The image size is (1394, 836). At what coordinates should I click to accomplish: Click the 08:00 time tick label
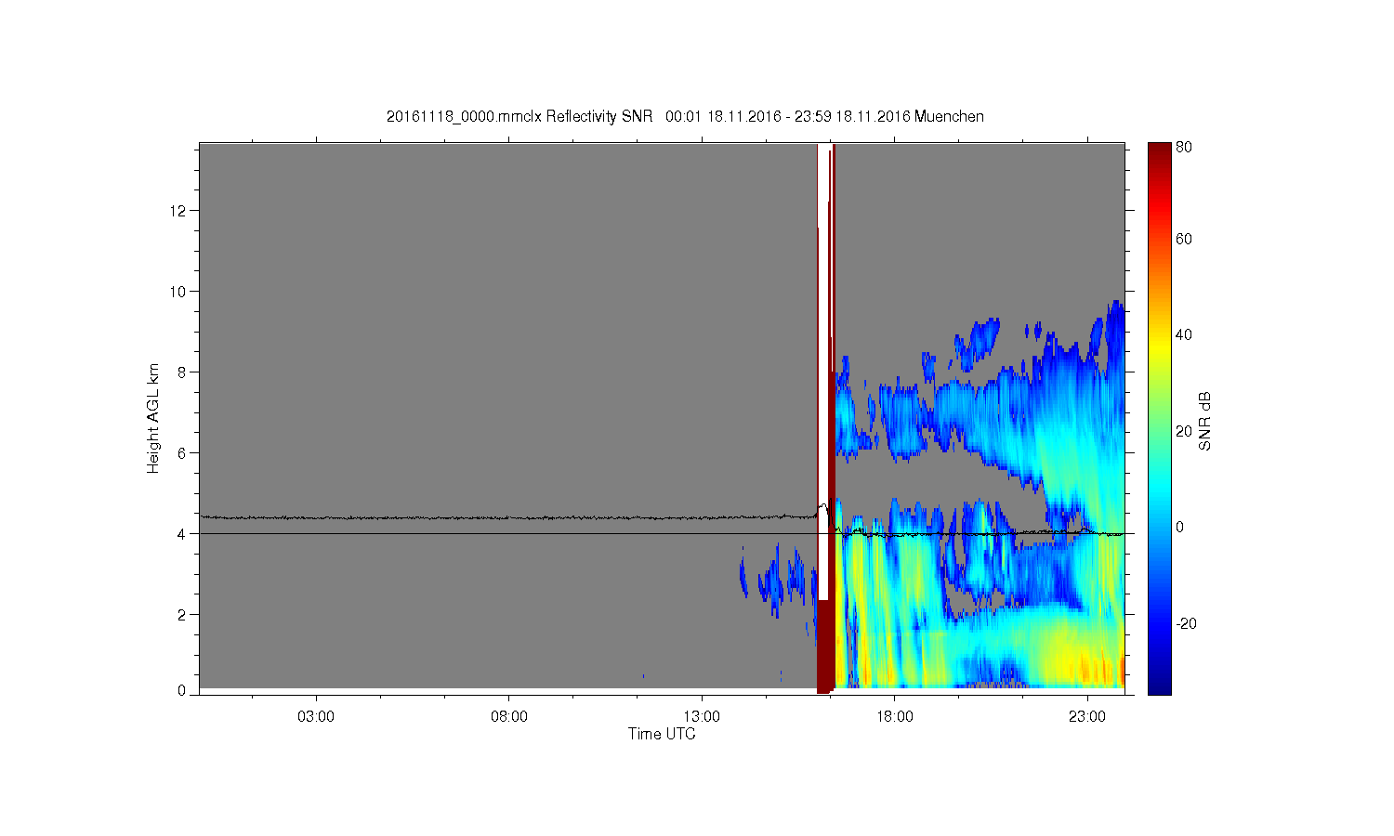(509, 717)
